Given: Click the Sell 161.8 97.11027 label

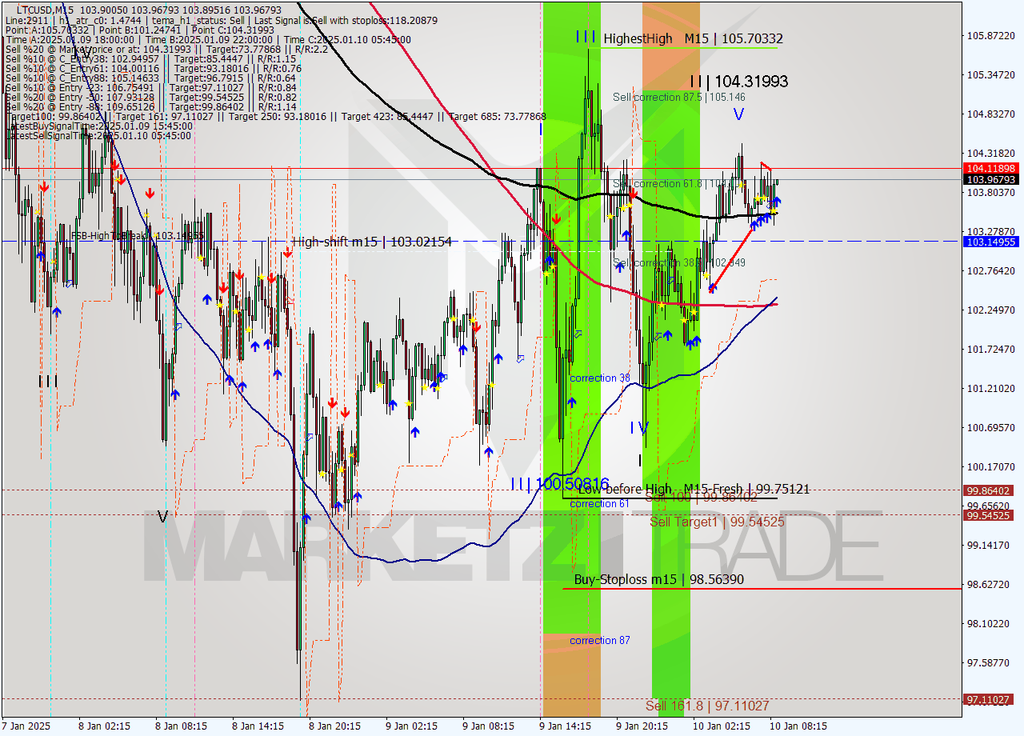Looking at the screenshot, I should click(707, 706).
